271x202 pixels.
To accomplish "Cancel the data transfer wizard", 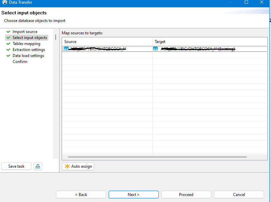I will [239, 194].
